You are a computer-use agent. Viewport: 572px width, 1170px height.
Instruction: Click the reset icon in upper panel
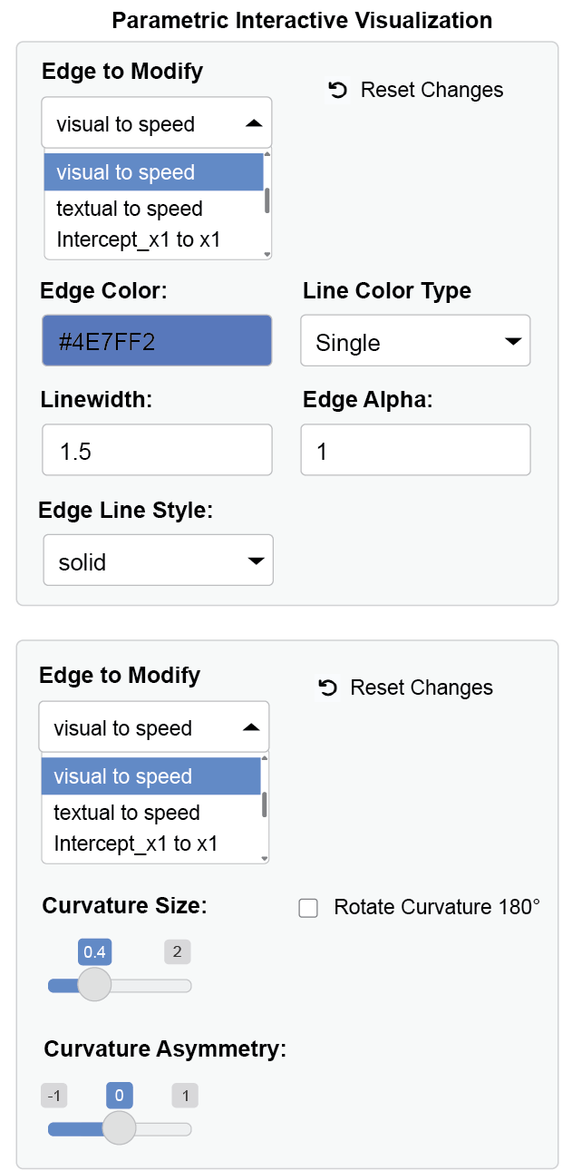coord(338,90)
